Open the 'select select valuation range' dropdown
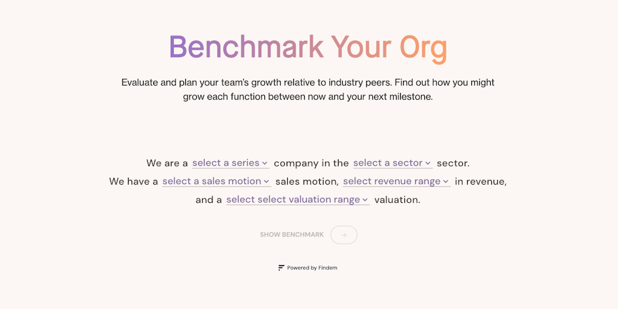The image size is (618, 309). [293, 199]
